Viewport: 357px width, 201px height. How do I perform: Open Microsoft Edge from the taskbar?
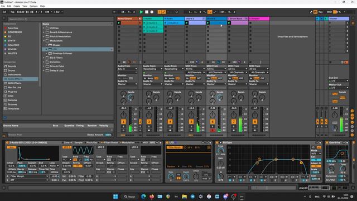coord(143,197)
